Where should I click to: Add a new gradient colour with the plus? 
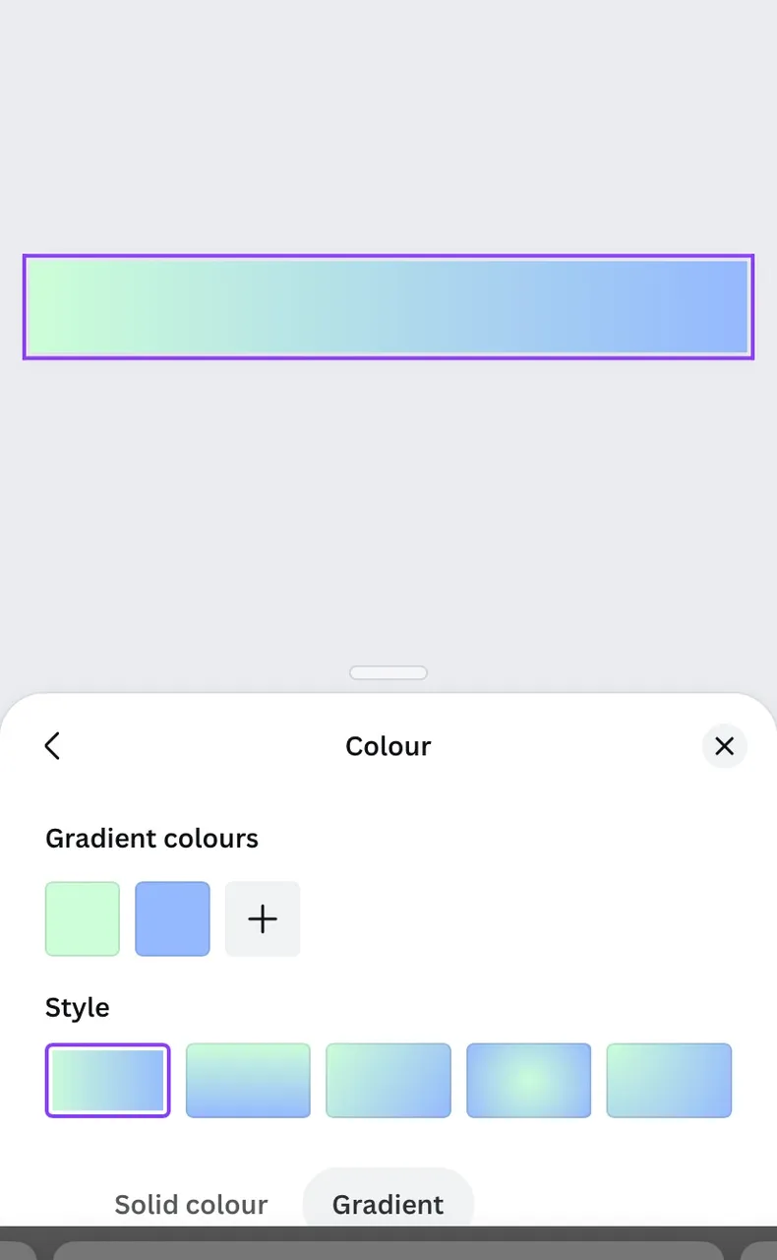click(x=263, y=918)
